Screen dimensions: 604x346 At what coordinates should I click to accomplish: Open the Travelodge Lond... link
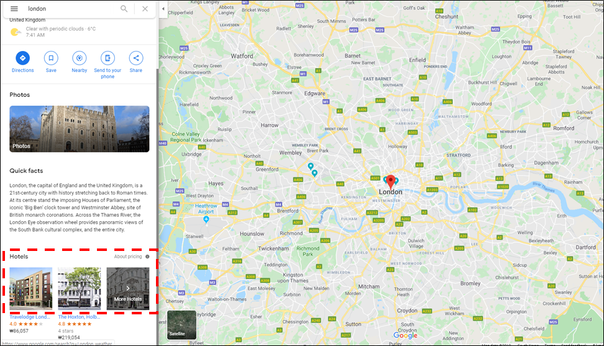(x=30, y=317)
